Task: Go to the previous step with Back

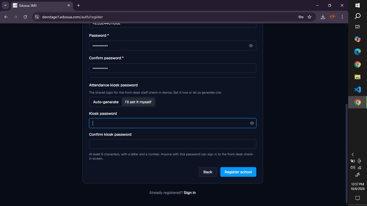Action: click(x=208, y=172)
